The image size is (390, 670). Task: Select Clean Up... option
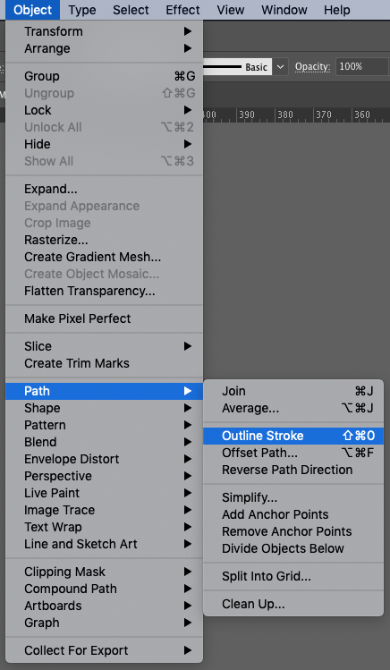pos(293,604)
